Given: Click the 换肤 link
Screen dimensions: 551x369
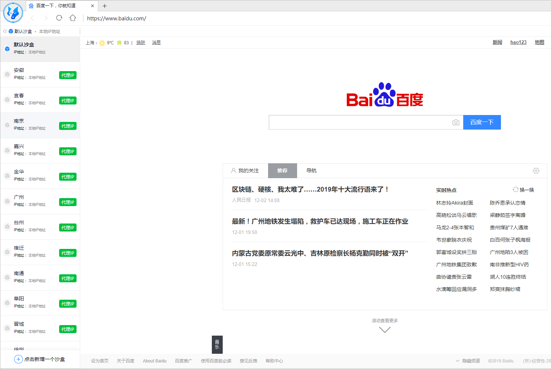Looking at the screenshot, I should coord(141,42).
